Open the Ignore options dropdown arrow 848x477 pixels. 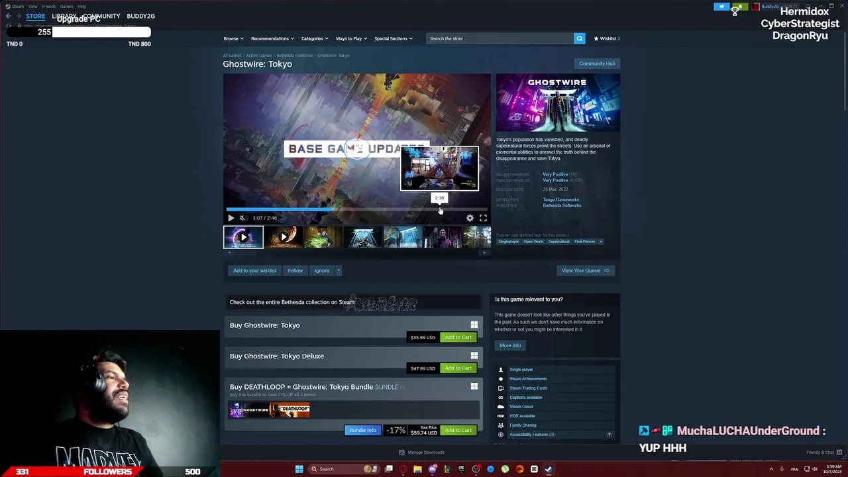(x=338, y=270)
